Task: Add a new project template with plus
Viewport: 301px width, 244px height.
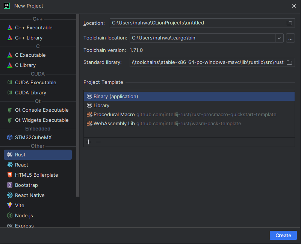Action: coord(88,142)
